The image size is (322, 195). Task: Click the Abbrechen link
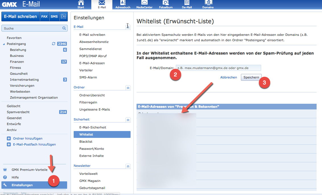click(x=229, y=77)
